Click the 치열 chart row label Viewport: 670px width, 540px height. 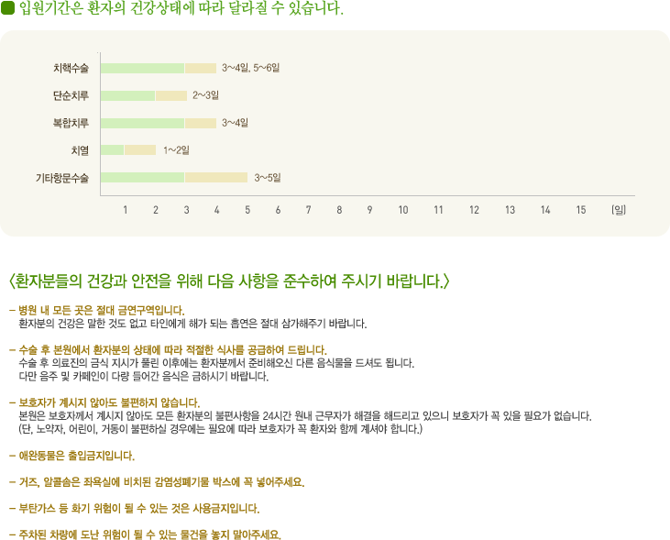pos(79,150)
